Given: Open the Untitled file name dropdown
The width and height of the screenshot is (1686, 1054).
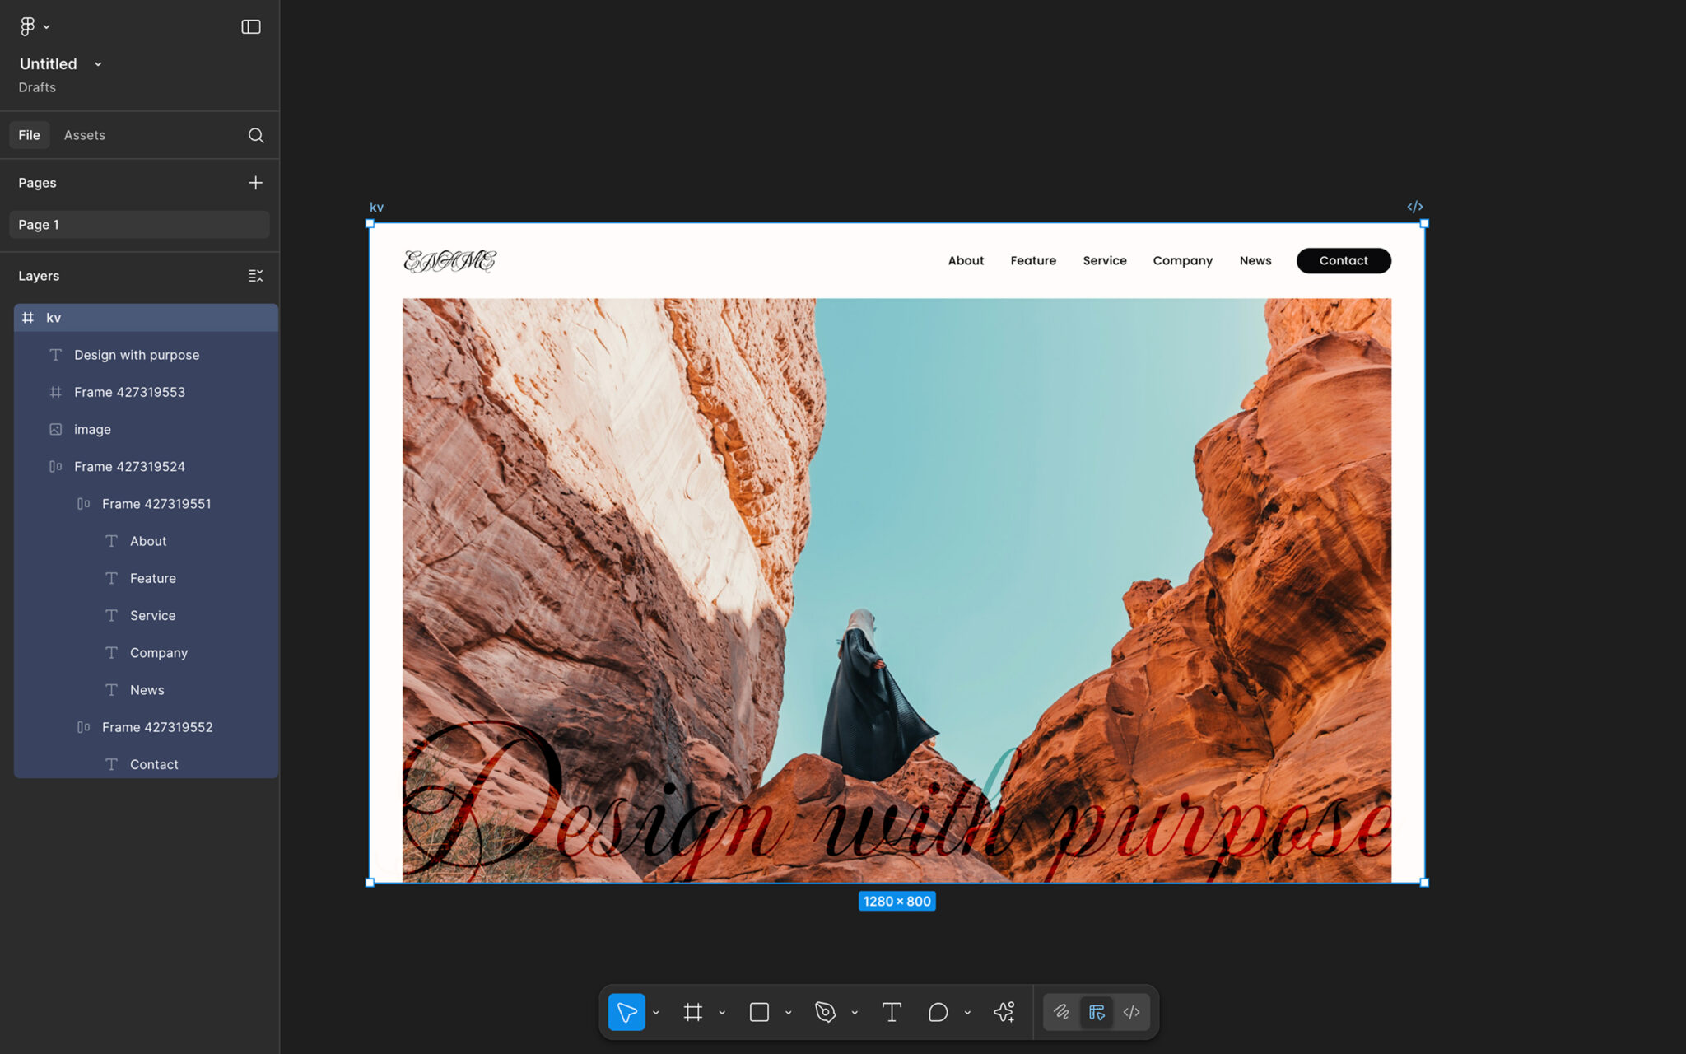Looking at the screenshot, I should [98, 64].
